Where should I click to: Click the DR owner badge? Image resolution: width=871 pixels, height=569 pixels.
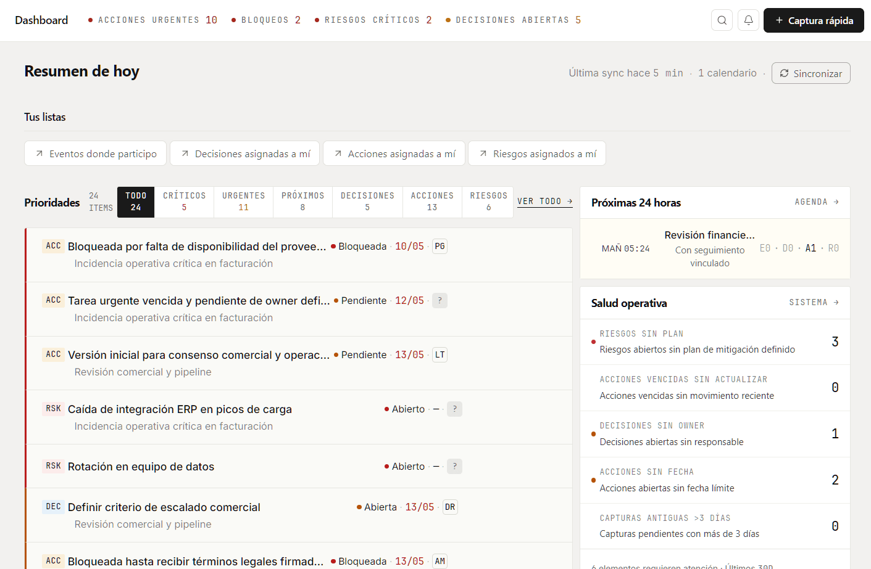pos(450,507)
